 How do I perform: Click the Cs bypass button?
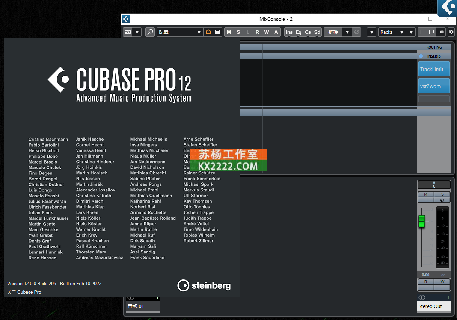308,32
